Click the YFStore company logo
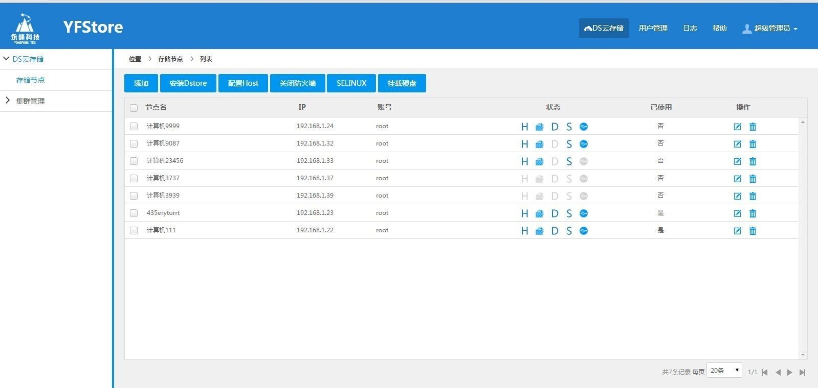The width and height of the screenshot is (818, 388). (25, 29)
